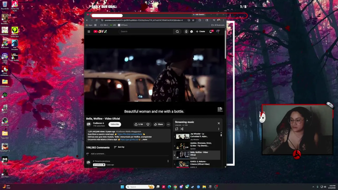Open DS4Windows desktop icon
Screen dimensions: 338x190
point(5,83)
